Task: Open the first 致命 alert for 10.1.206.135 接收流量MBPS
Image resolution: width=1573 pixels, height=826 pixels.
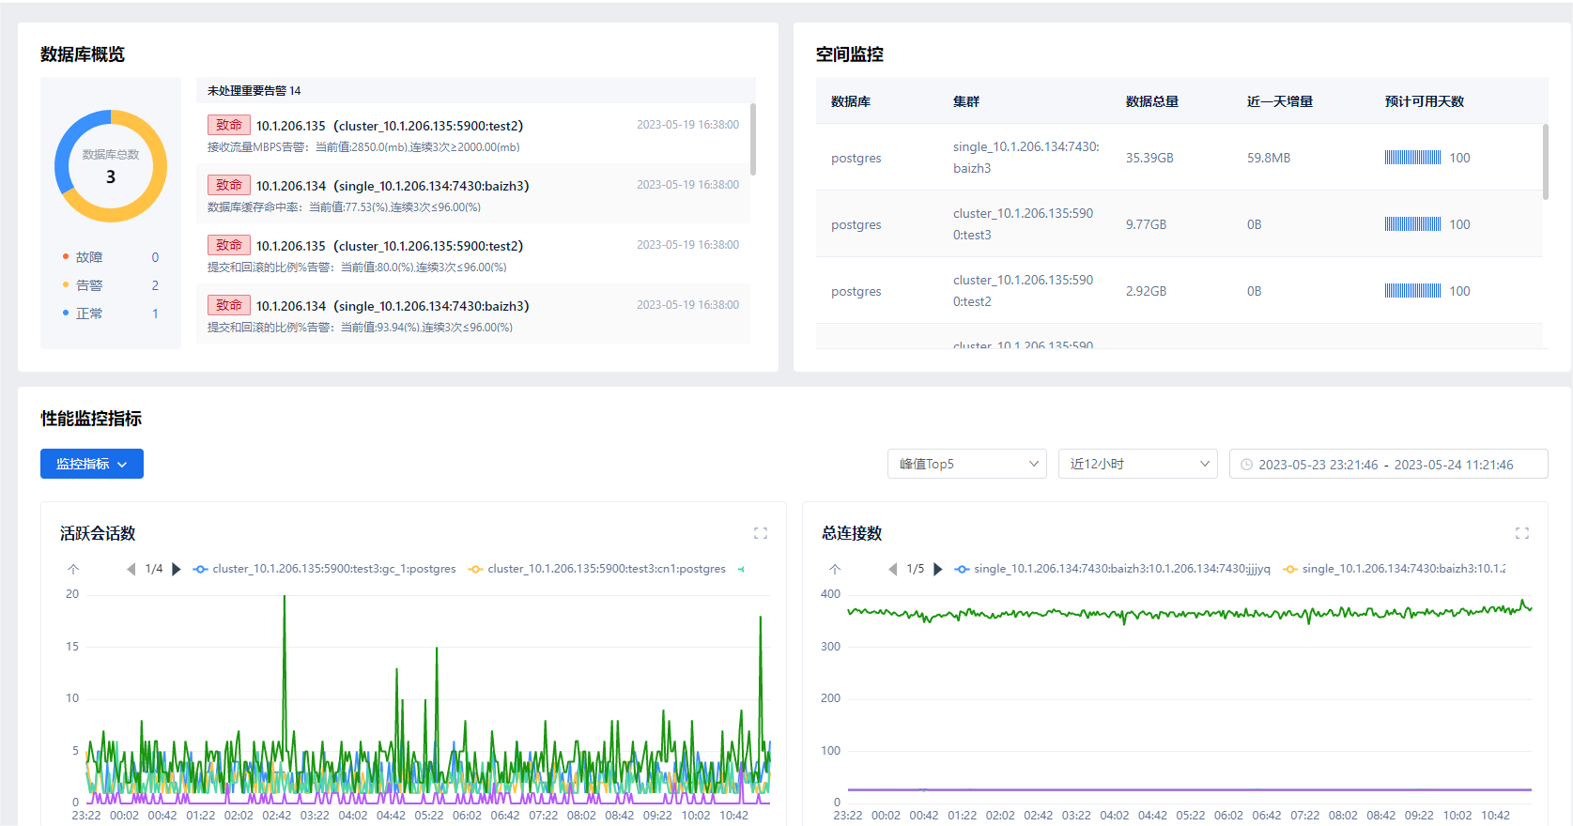Action: (x=473, y=134)
